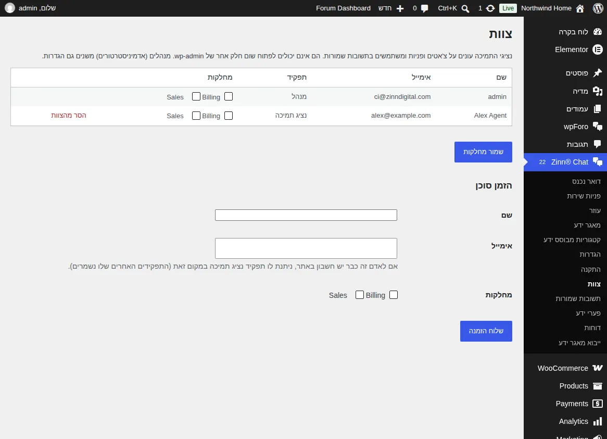Open the updates circular arrows icon

[490, 8]
